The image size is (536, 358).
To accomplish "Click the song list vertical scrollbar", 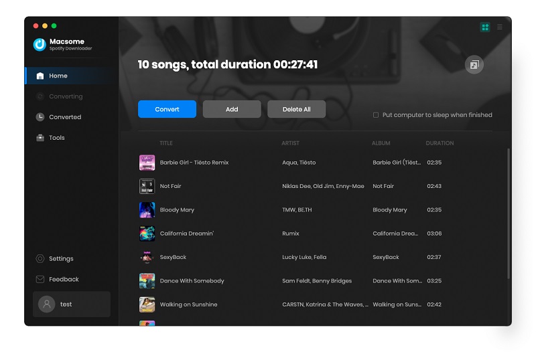I will [x=509, y=213].
